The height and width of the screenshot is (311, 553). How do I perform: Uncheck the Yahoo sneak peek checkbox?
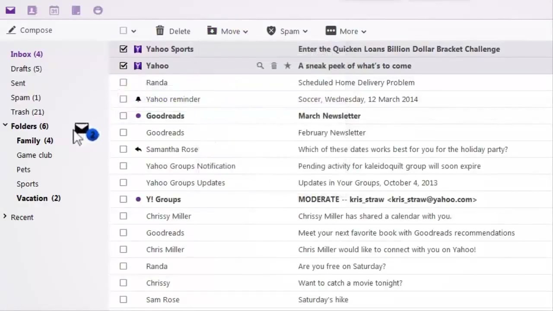124,66
